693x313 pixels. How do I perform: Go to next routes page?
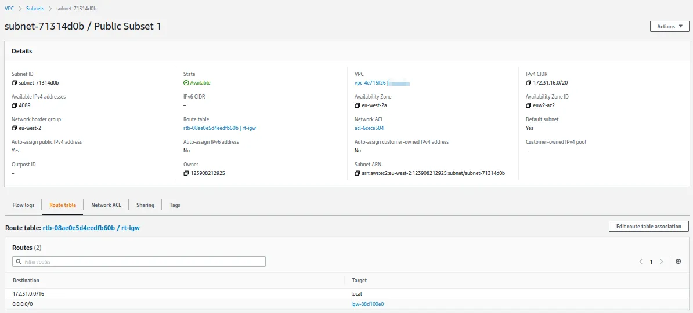[661, 261]
